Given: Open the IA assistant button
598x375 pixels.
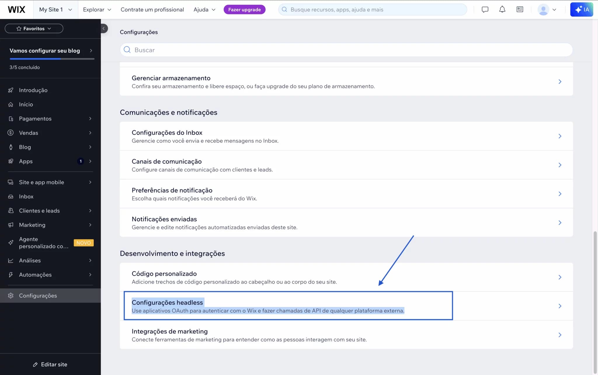Looking at the screenshot, I should tap(581, 9).
